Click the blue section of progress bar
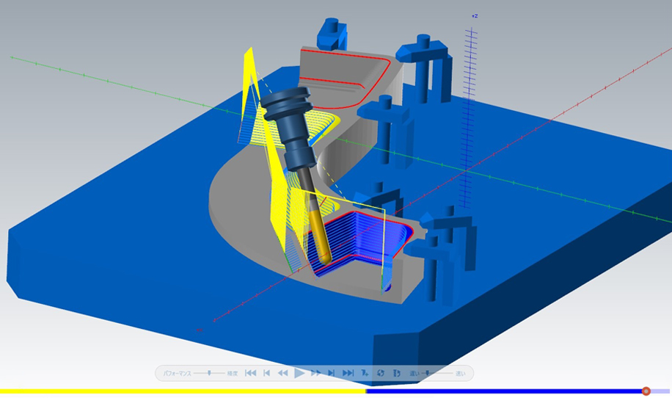Screen dimensions: 672x417 (504, 391)
